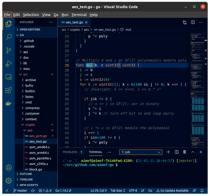Open the Edit menu

16,15
